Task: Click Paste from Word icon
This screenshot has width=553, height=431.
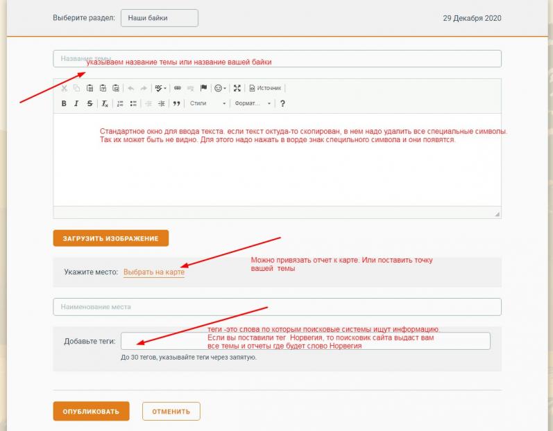Action: pyautogui.click(x=116, y=88)
